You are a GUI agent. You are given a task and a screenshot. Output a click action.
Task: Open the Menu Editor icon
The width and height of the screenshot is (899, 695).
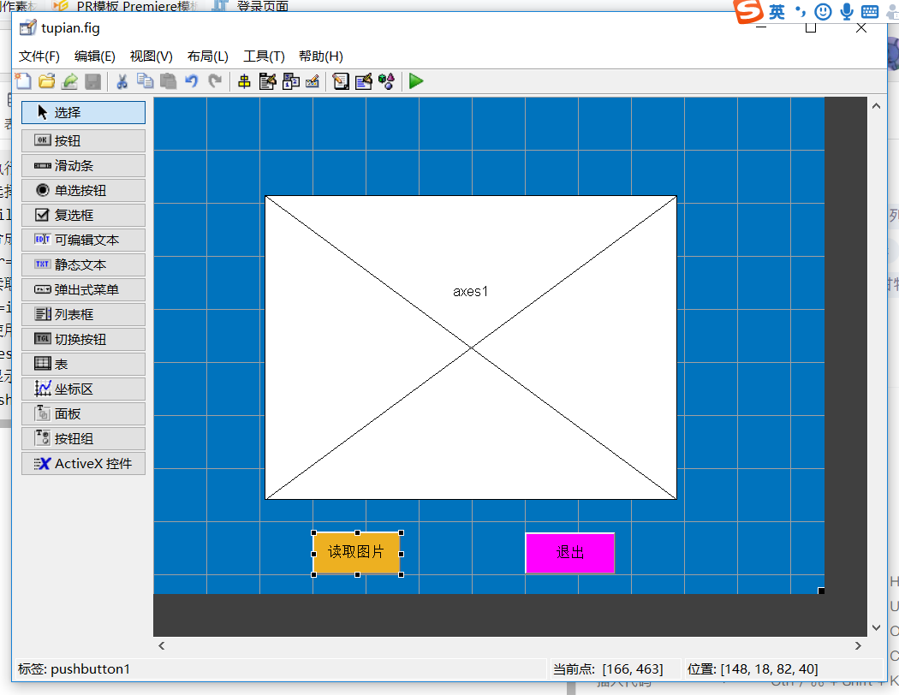268,81
